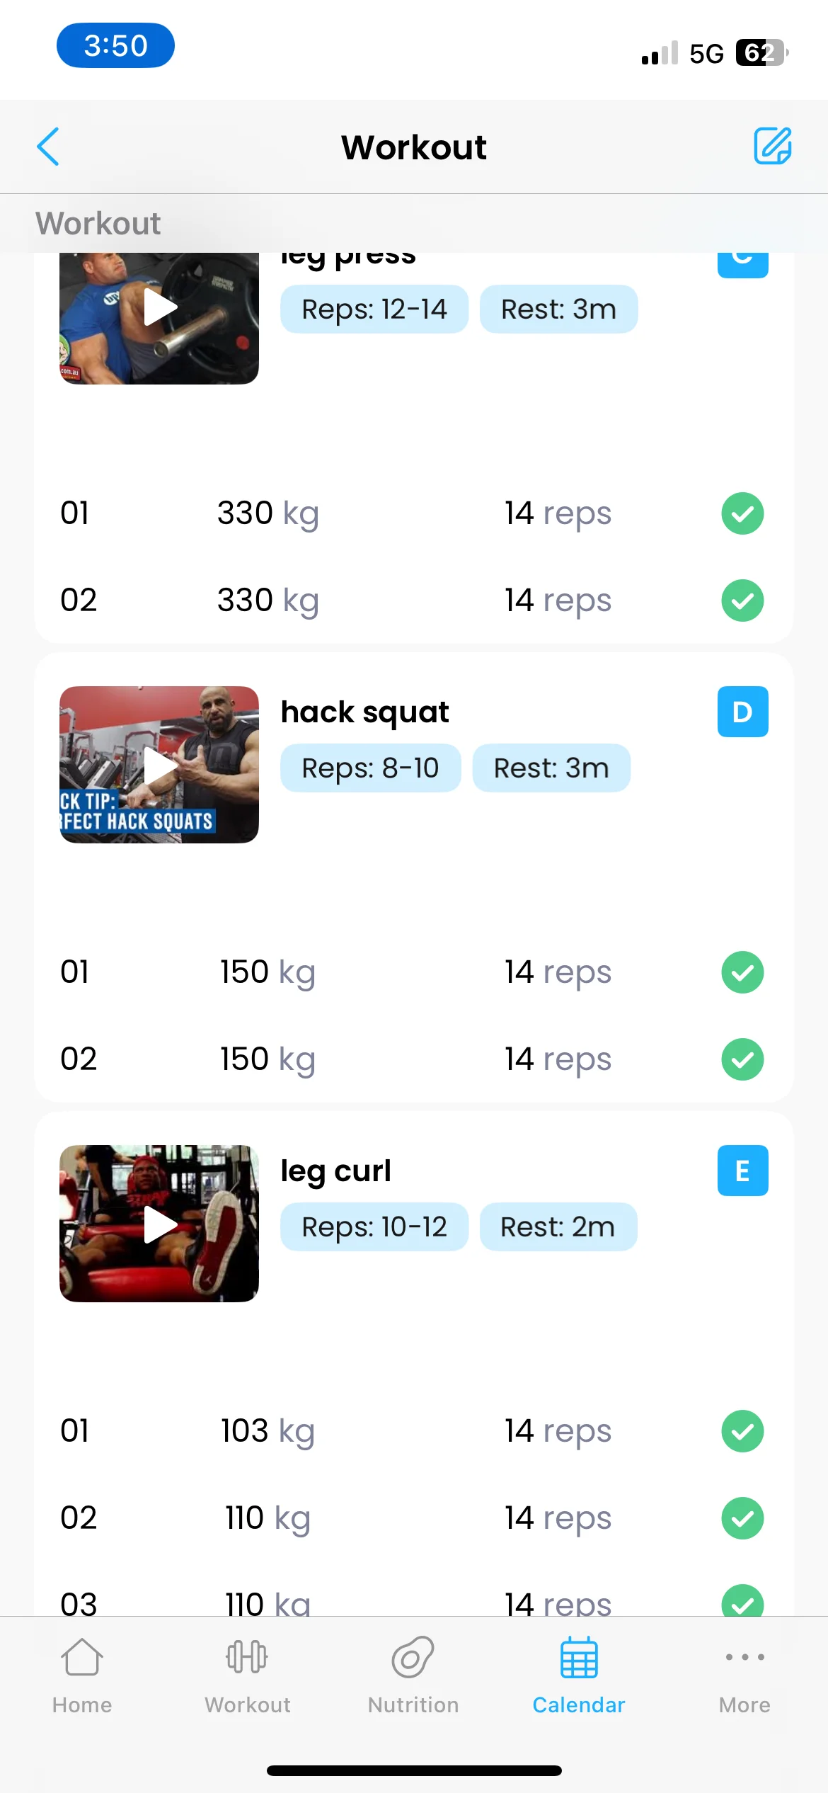Image resolution: width=828 pixels, height=1793 pixels.
Task: Tap the Reps: 8-10 tag
Action: pyautogui.click(x=370, y=768)
